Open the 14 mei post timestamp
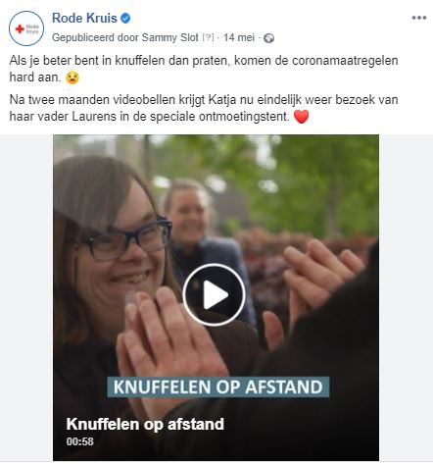This screenshot has width=433, height=464. 239,37
